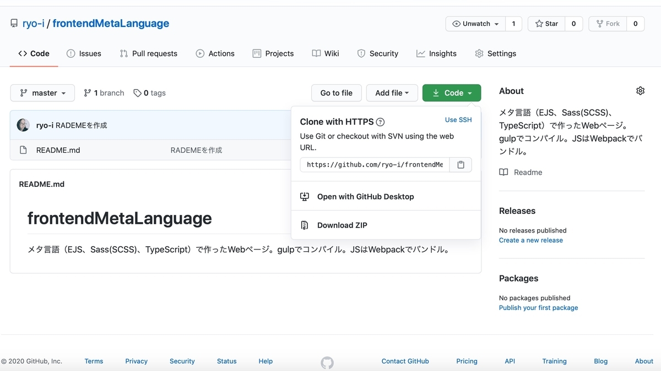Open the ryo-i owner link

33,24
